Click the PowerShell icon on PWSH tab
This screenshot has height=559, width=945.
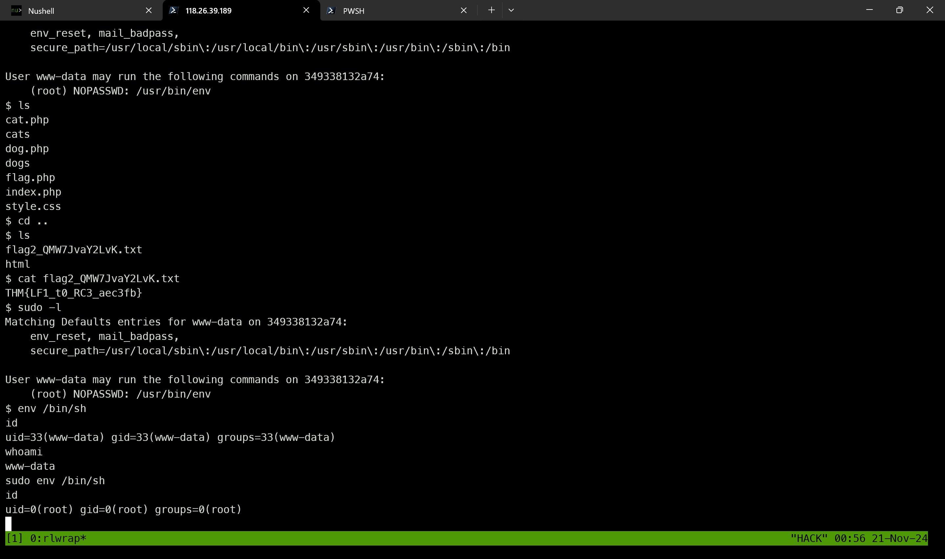pyautogui.click(x=331, y=10)
